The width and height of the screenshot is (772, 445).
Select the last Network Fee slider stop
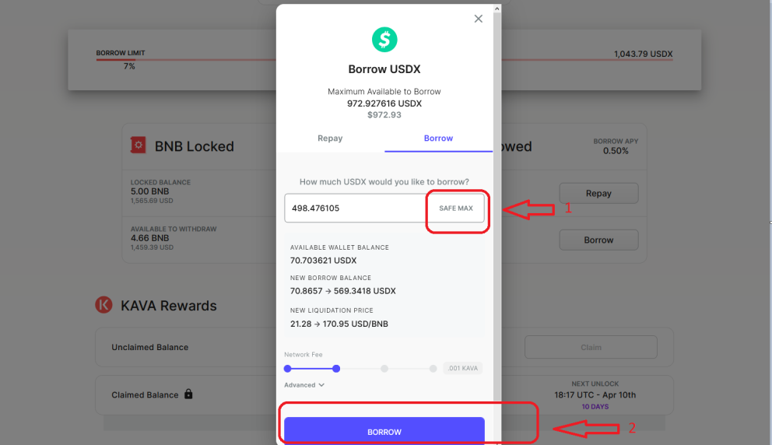(433, 368)
